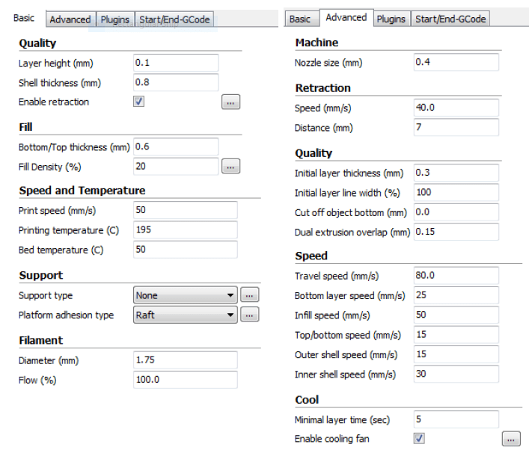
Task: Click the Support type label
Action: pos(46,295)
